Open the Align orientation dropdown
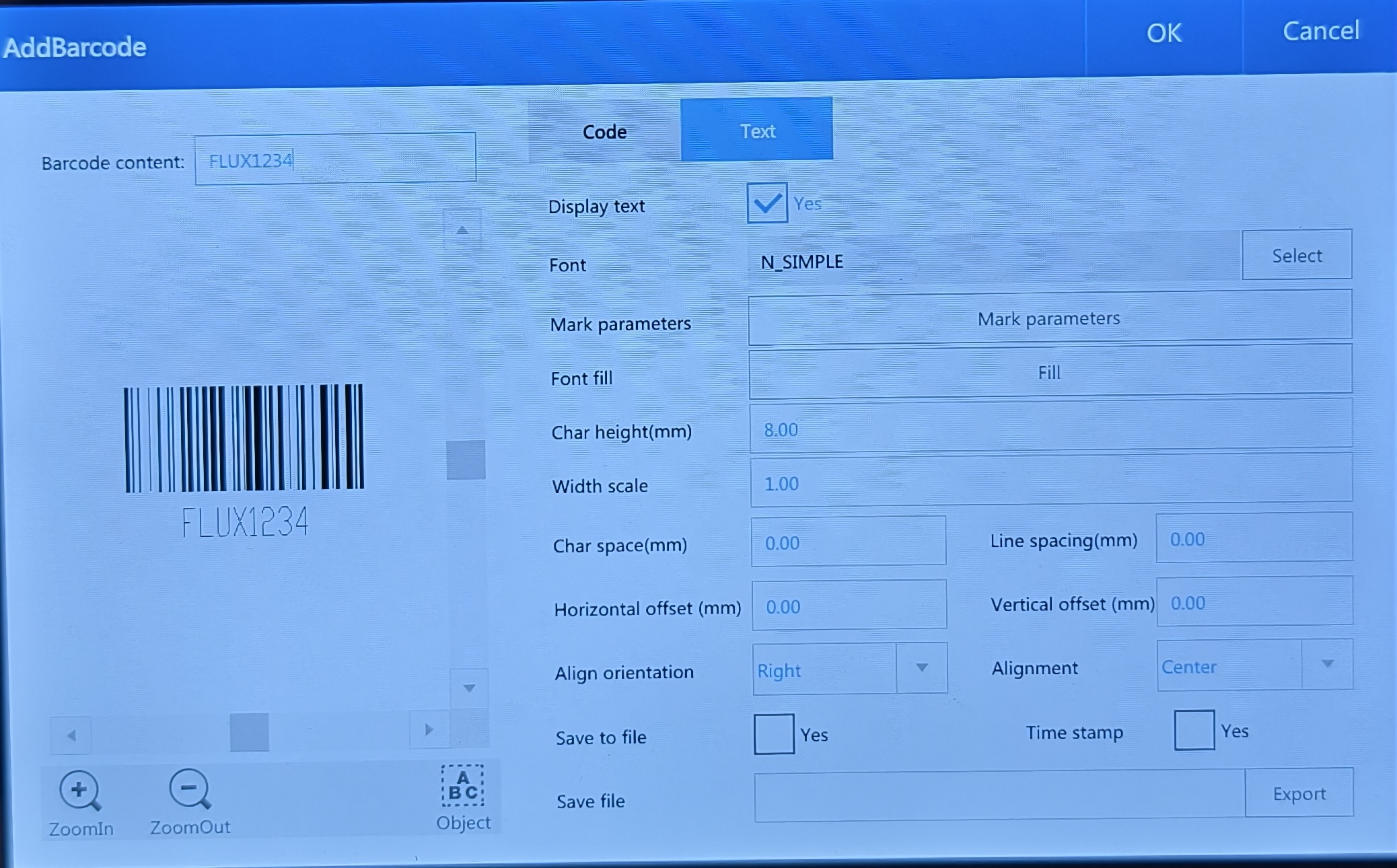1397x868 pixels. tap(850, 668)
